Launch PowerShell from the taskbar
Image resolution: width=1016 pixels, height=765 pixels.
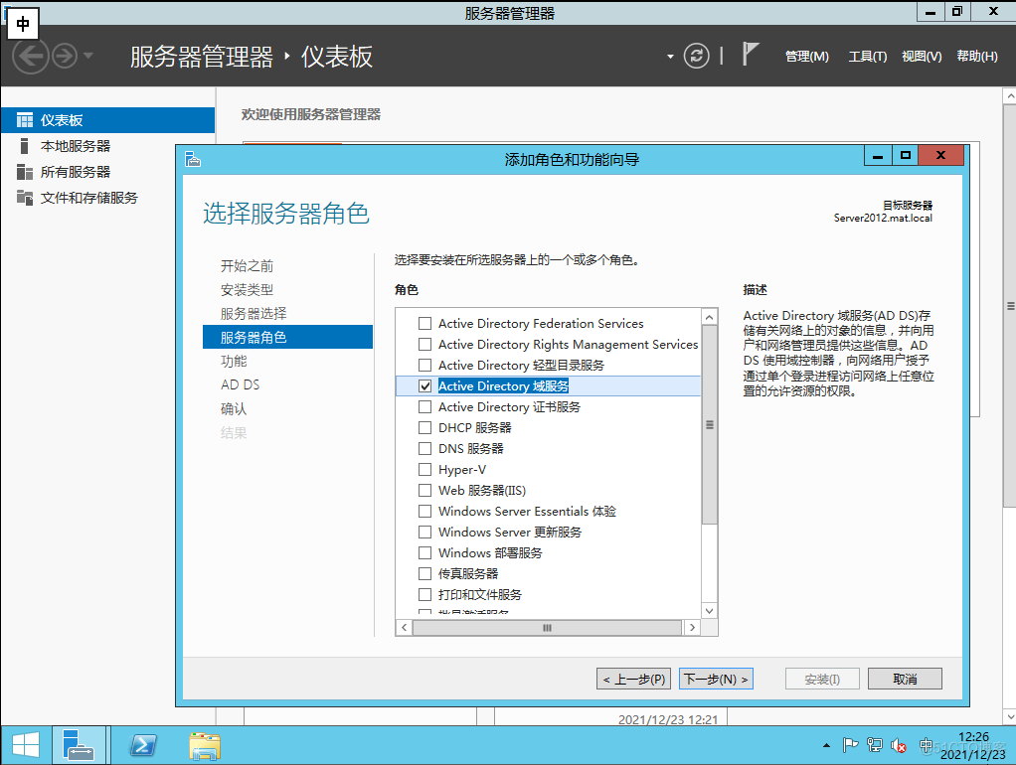143,745
